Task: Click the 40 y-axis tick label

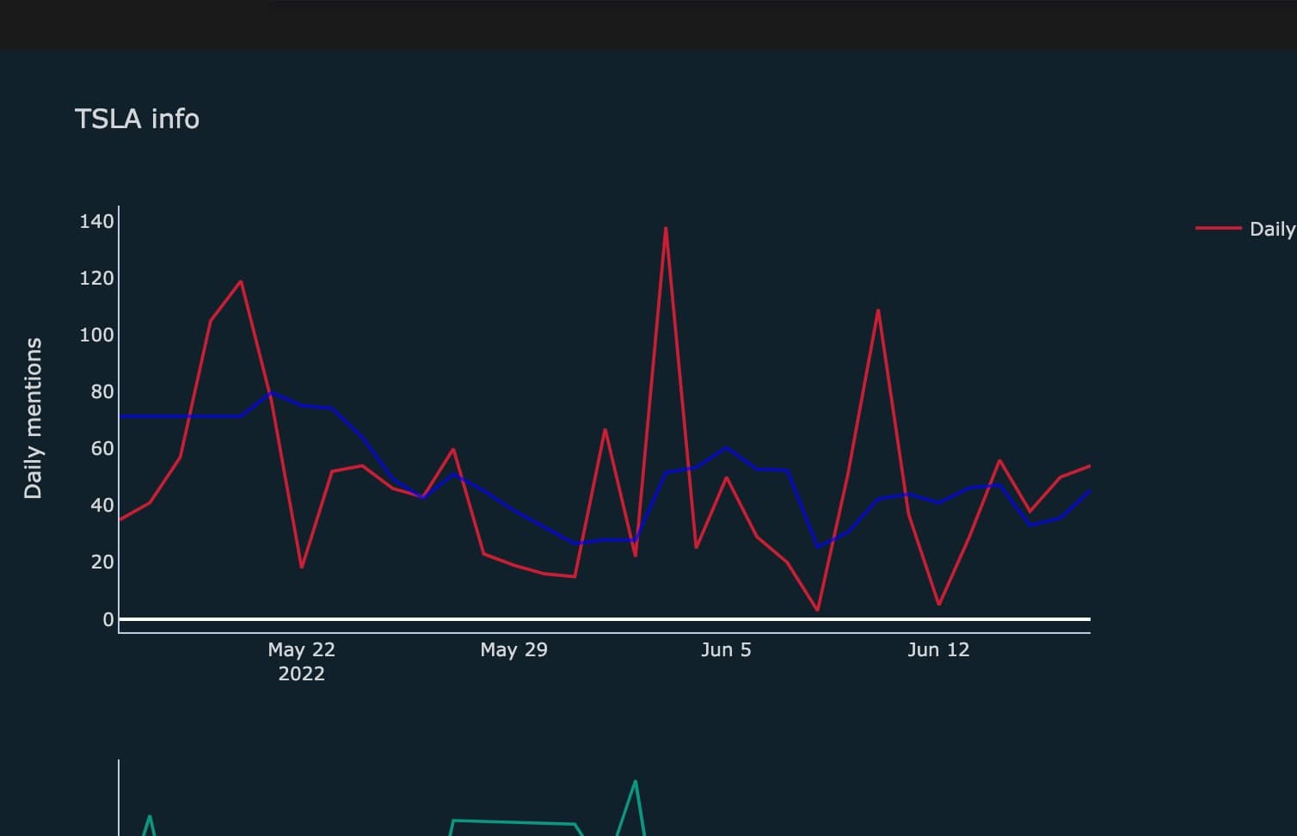Action: pyautogui.click(x=102, y=505)
